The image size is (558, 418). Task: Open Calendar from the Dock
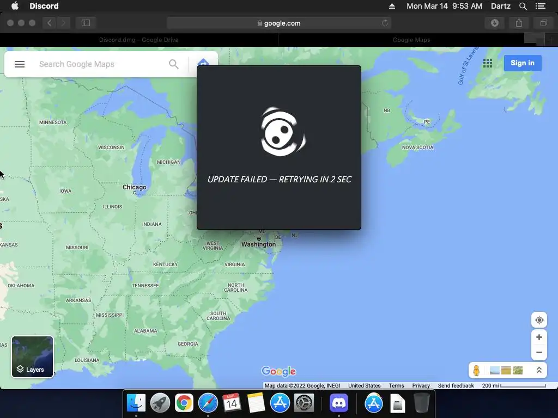coord(232,403)
